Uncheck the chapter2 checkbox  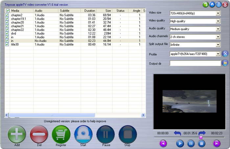[7, 15]
